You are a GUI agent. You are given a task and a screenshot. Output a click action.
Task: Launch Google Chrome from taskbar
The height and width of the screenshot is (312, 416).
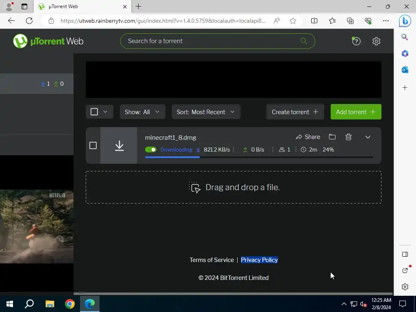coord(70,304)
